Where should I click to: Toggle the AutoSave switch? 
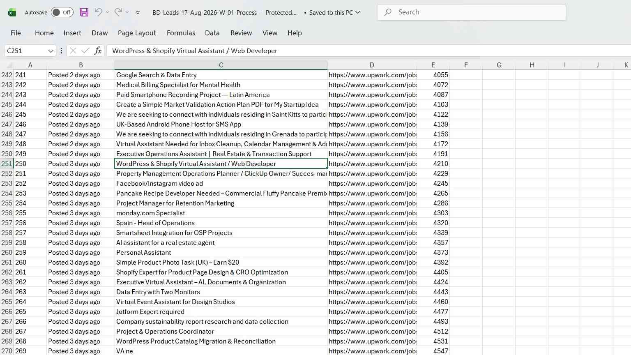click(x=62, y=12)
